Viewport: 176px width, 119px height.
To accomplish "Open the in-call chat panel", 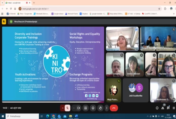I will coord(168,108).
